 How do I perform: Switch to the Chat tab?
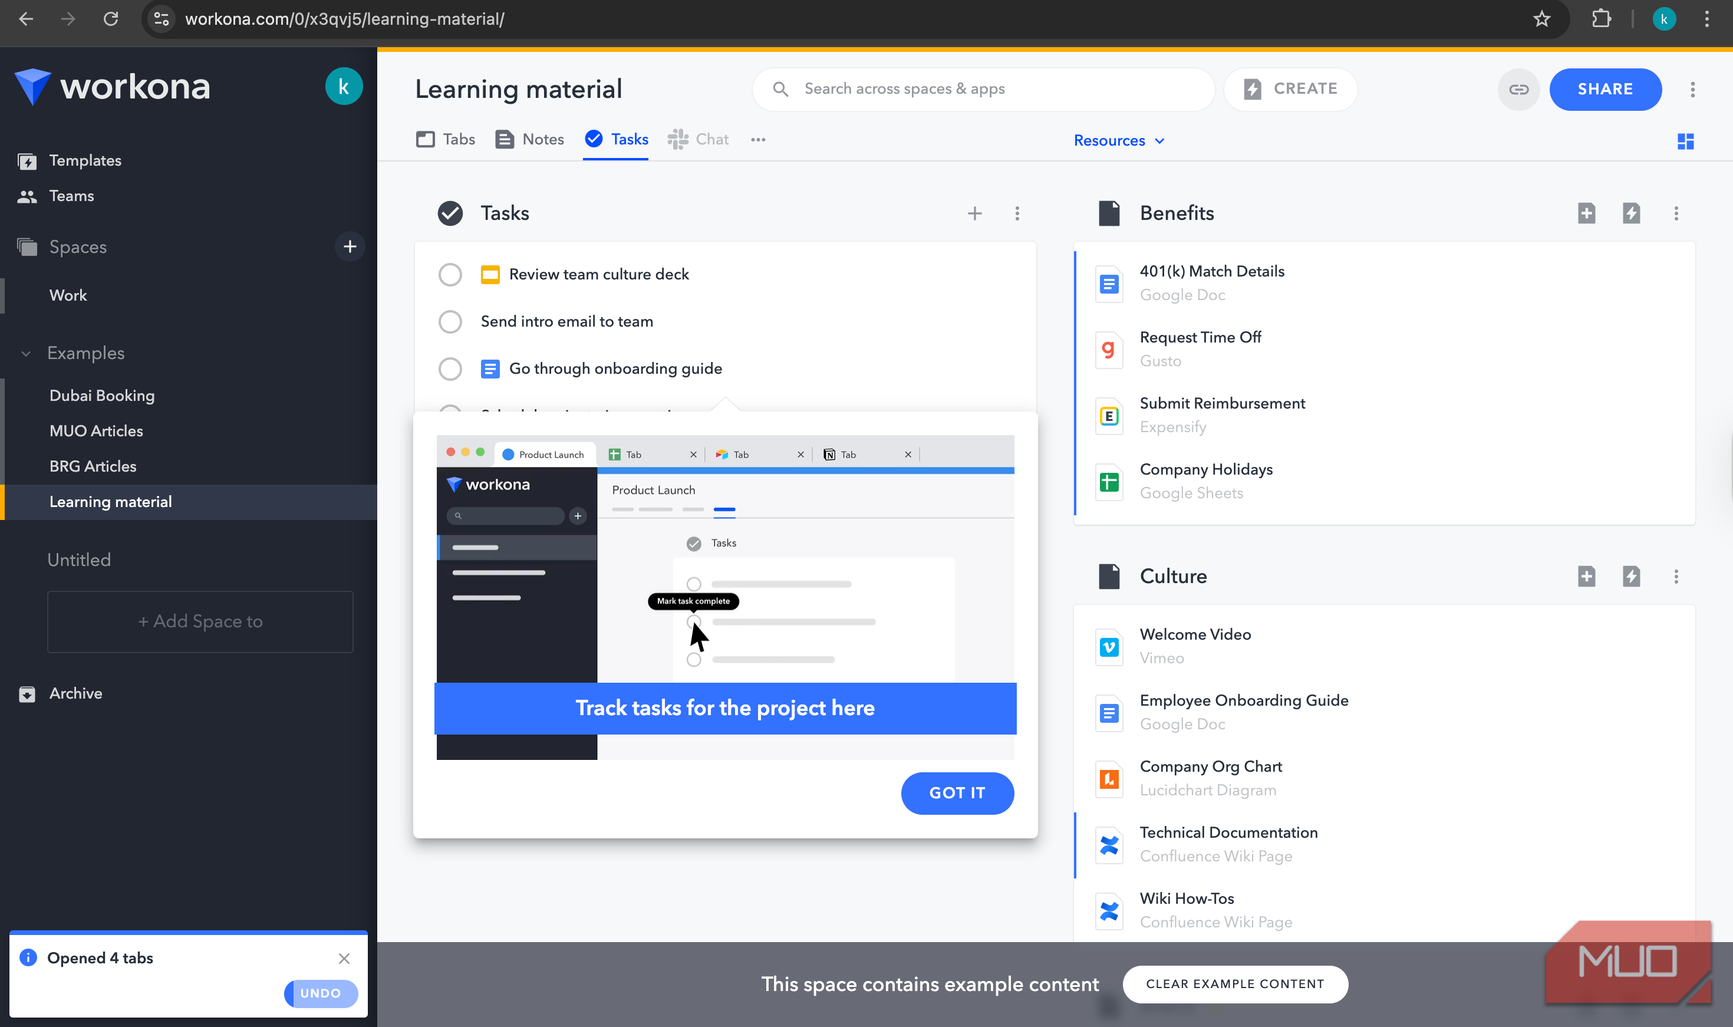click(698, 140)
